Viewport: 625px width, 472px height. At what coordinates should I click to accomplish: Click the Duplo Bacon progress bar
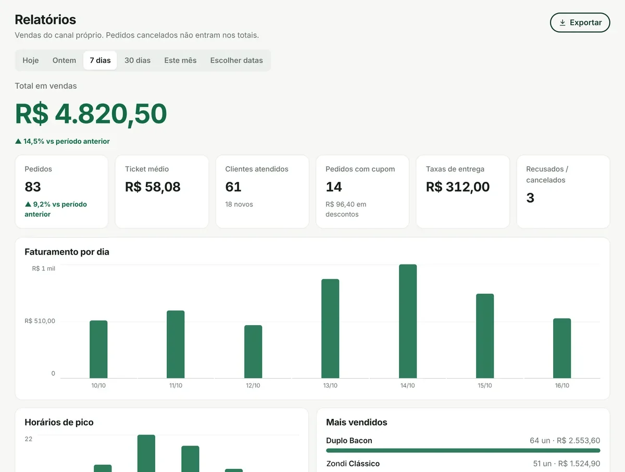click(x=463, y=450)
